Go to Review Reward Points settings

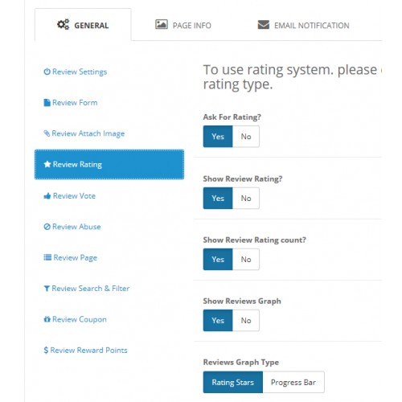click(85, 351)
